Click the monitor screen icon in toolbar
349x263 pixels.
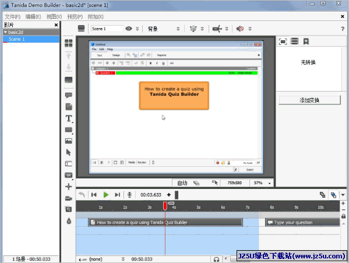81,28
